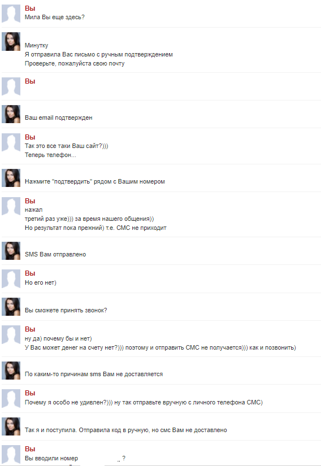The height and width of the screenshot is (466, 321).
Task: Click the message "Теперь телефон..."
Action: coord(50,155)
